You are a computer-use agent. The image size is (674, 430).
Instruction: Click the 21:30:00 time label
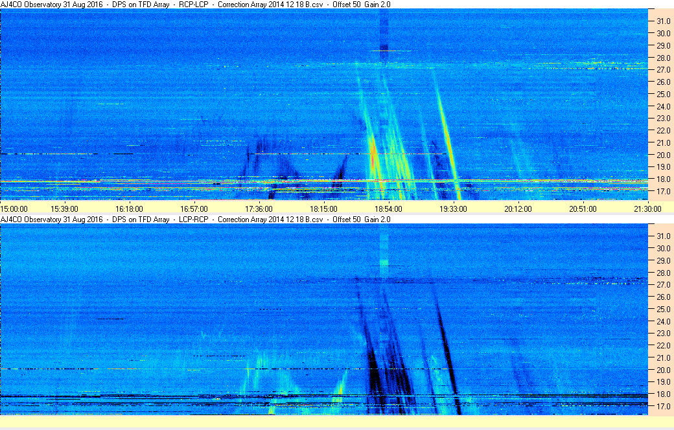point(648,209)
